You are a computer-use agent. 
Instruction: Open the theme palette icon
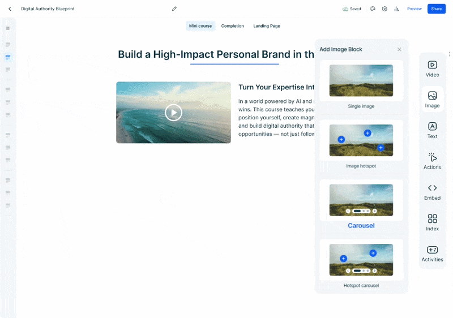[373, 9]
